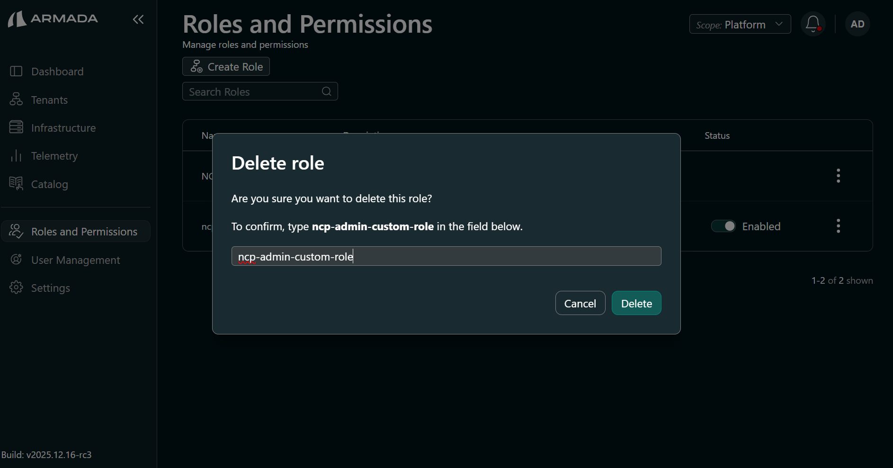Disable the Enabled status toggle

pyautogui.click(x=723, y=226)
